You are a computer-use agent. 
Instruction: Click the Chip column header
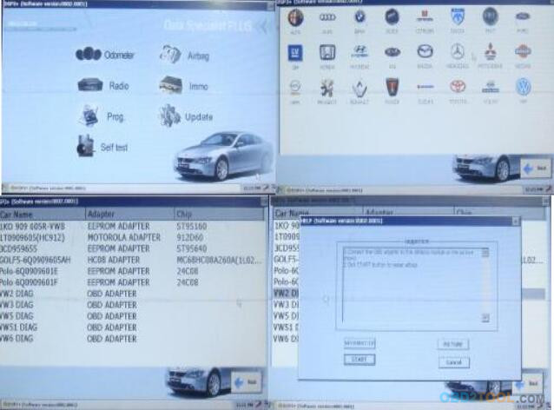[x=219, y=215]
